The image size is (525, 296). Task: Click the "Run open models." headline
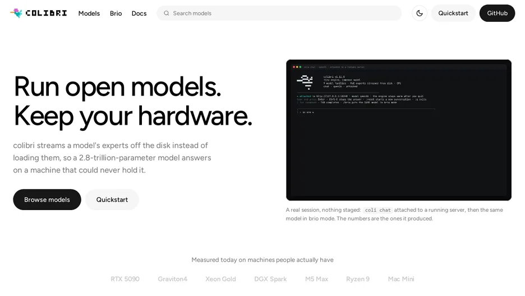117,87
